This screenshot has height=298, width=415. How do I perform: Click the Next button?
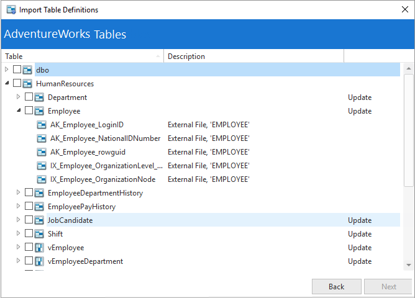tap(388, 287)
